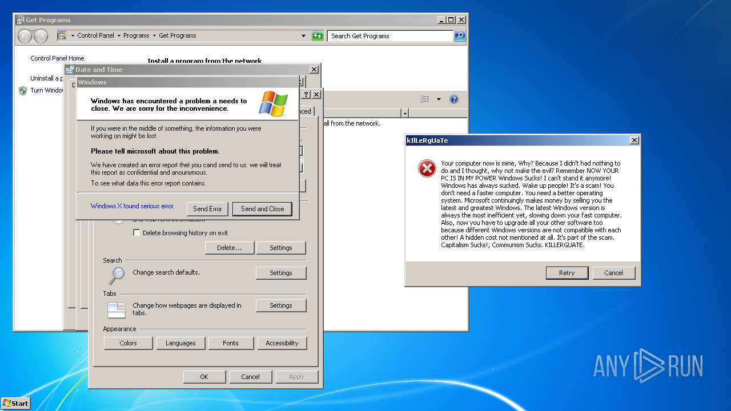Open the Fonts button
This screenshot has width=731, height=411.
[231, 343]
